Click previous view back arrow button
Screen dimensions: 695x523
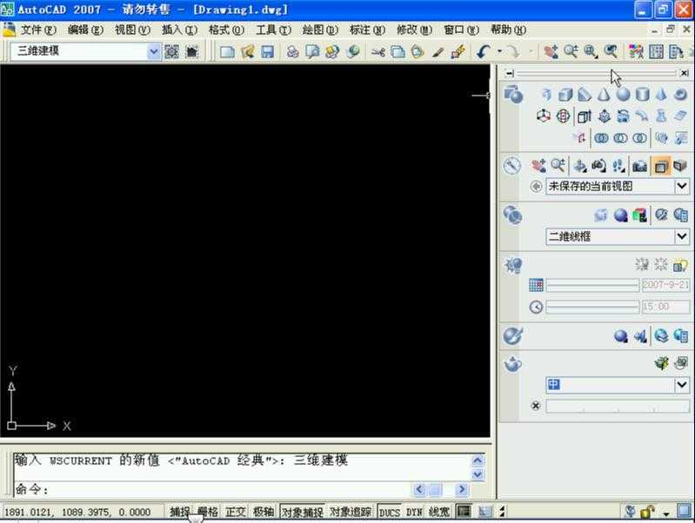(536, 187)
